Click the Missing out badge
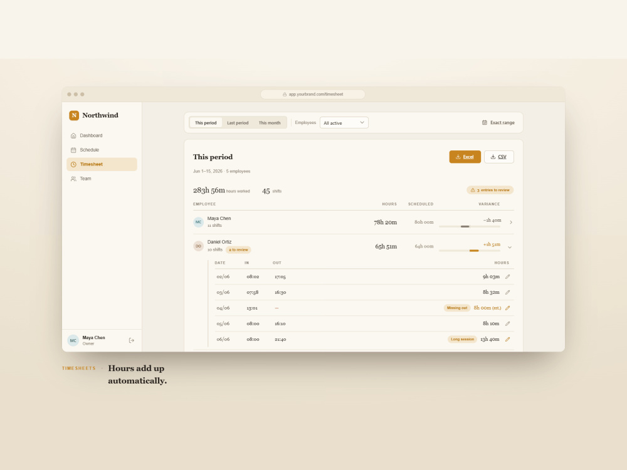 point(456,308)
